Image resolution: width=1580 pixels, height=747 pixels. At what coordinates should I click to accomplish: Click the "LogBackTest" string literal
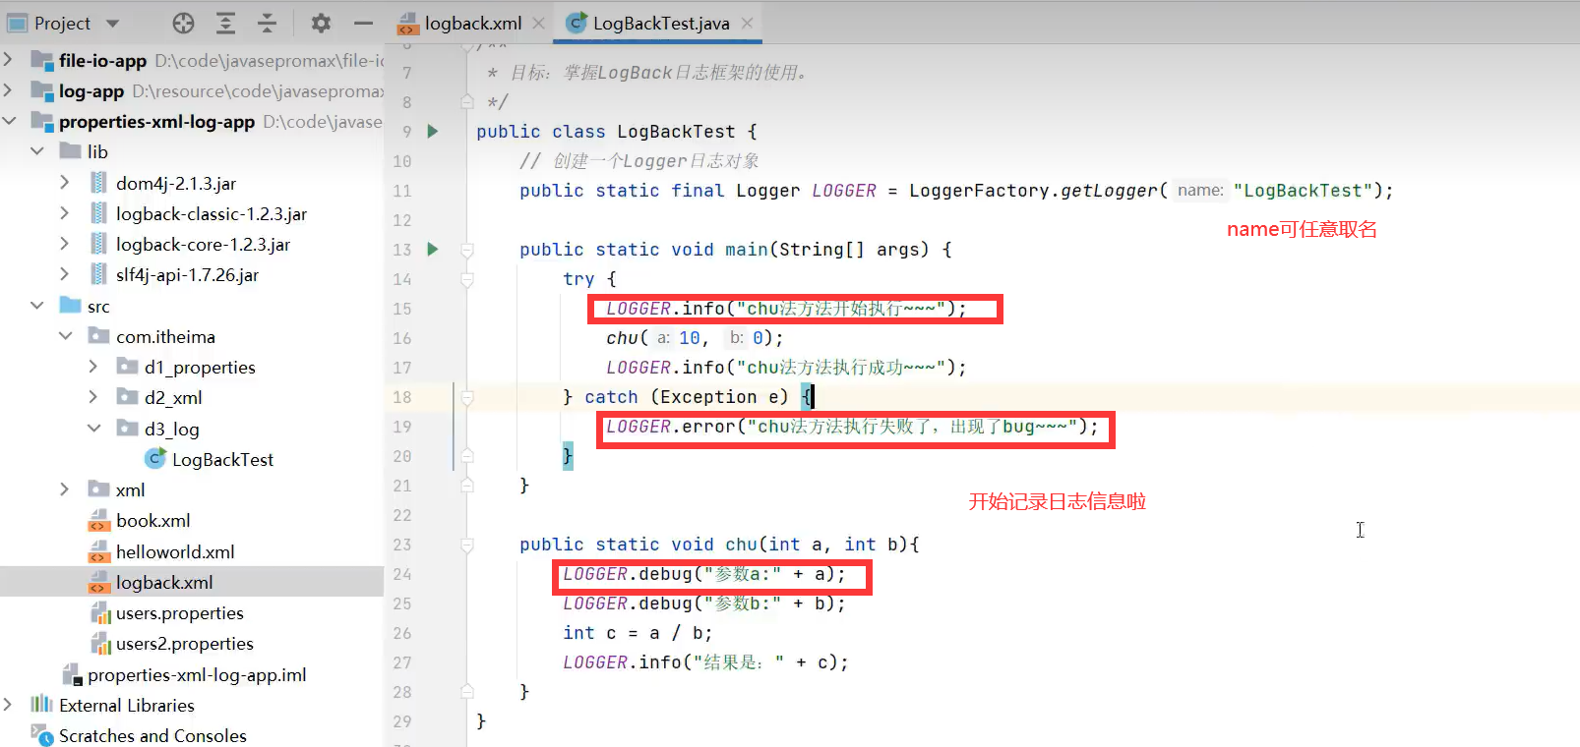[1303, 190]
